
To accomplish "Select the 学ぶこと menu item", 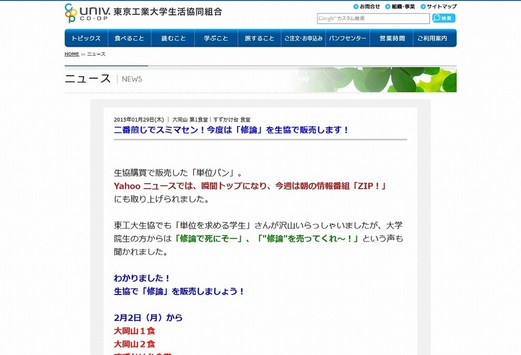I will point(216,38).
